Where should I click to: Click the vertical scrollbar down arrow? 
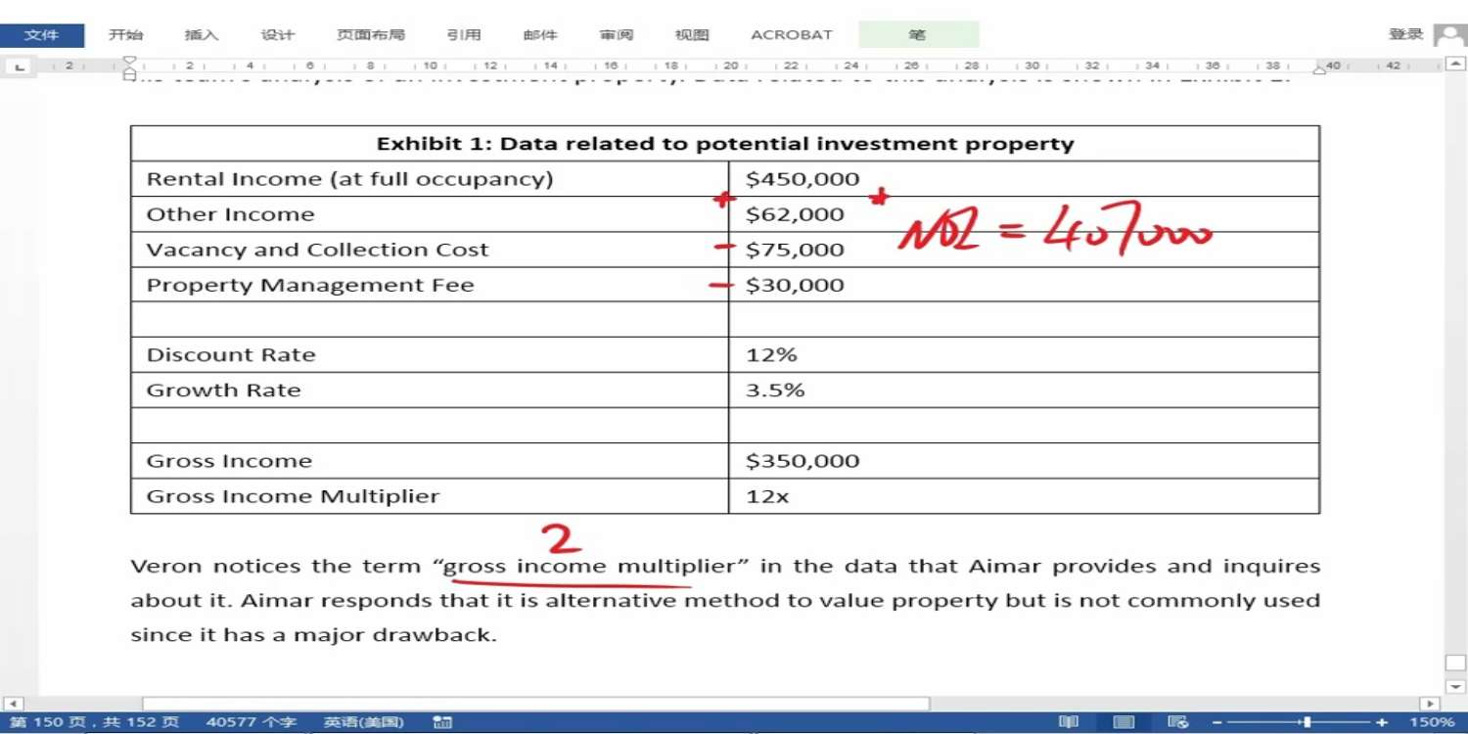(1454, 686)
